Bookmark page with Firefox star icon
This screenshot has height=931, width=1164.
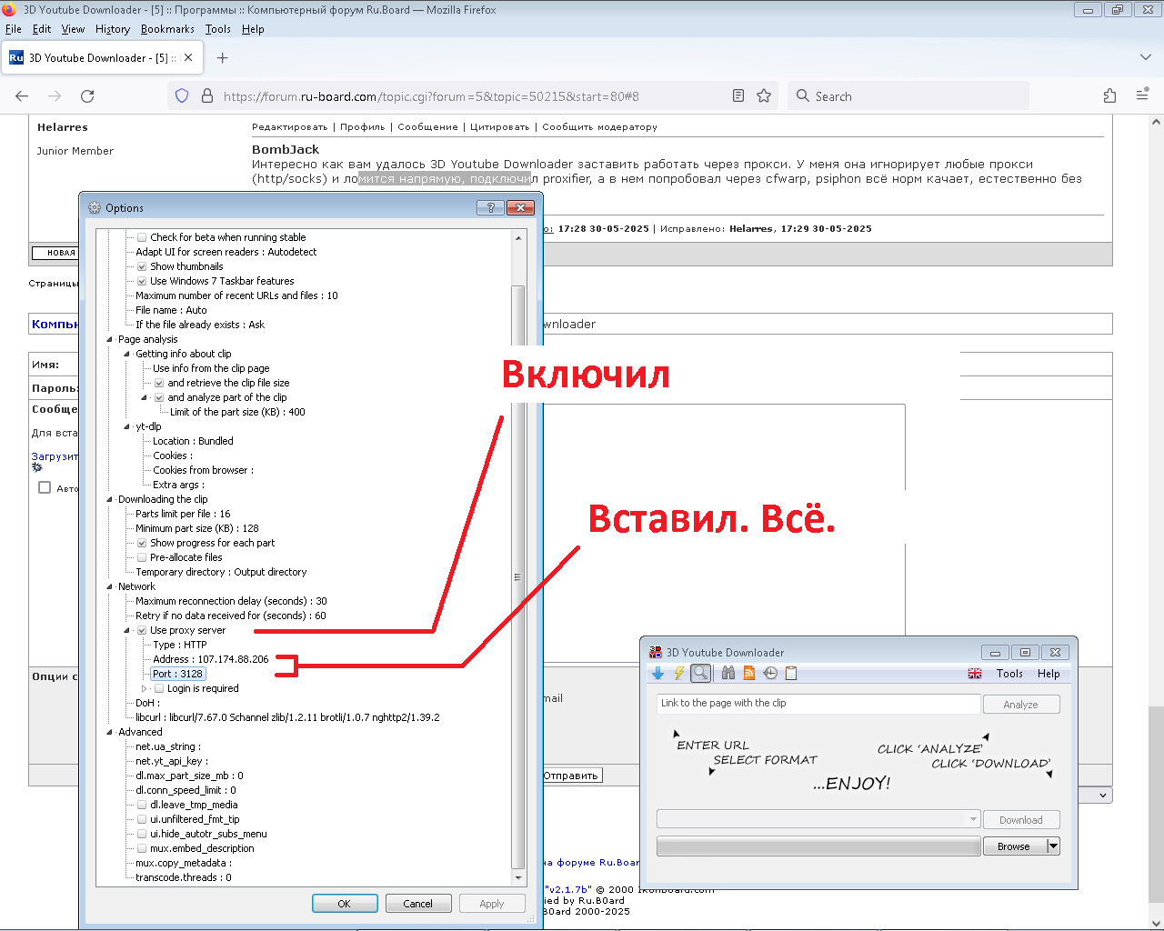point(764,96)
